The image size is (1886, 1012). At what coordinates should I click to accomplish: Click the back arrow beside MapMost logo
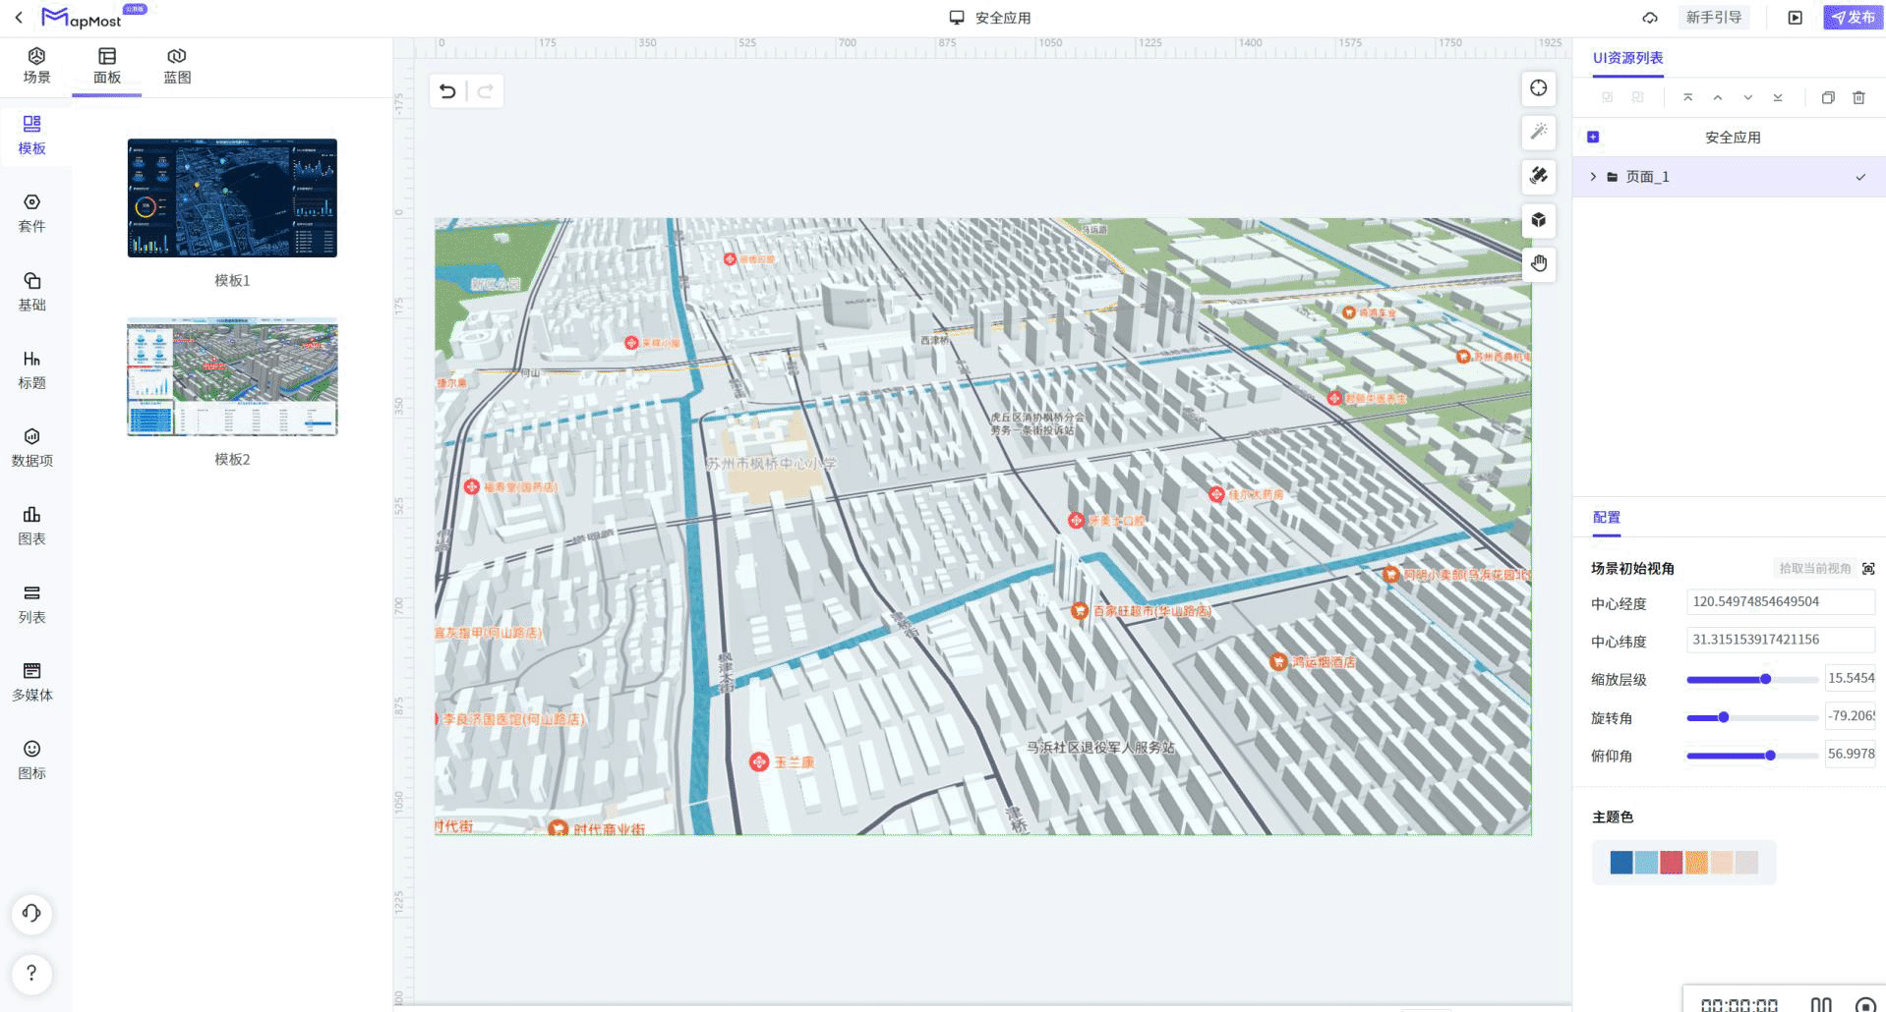coord(19,18)
